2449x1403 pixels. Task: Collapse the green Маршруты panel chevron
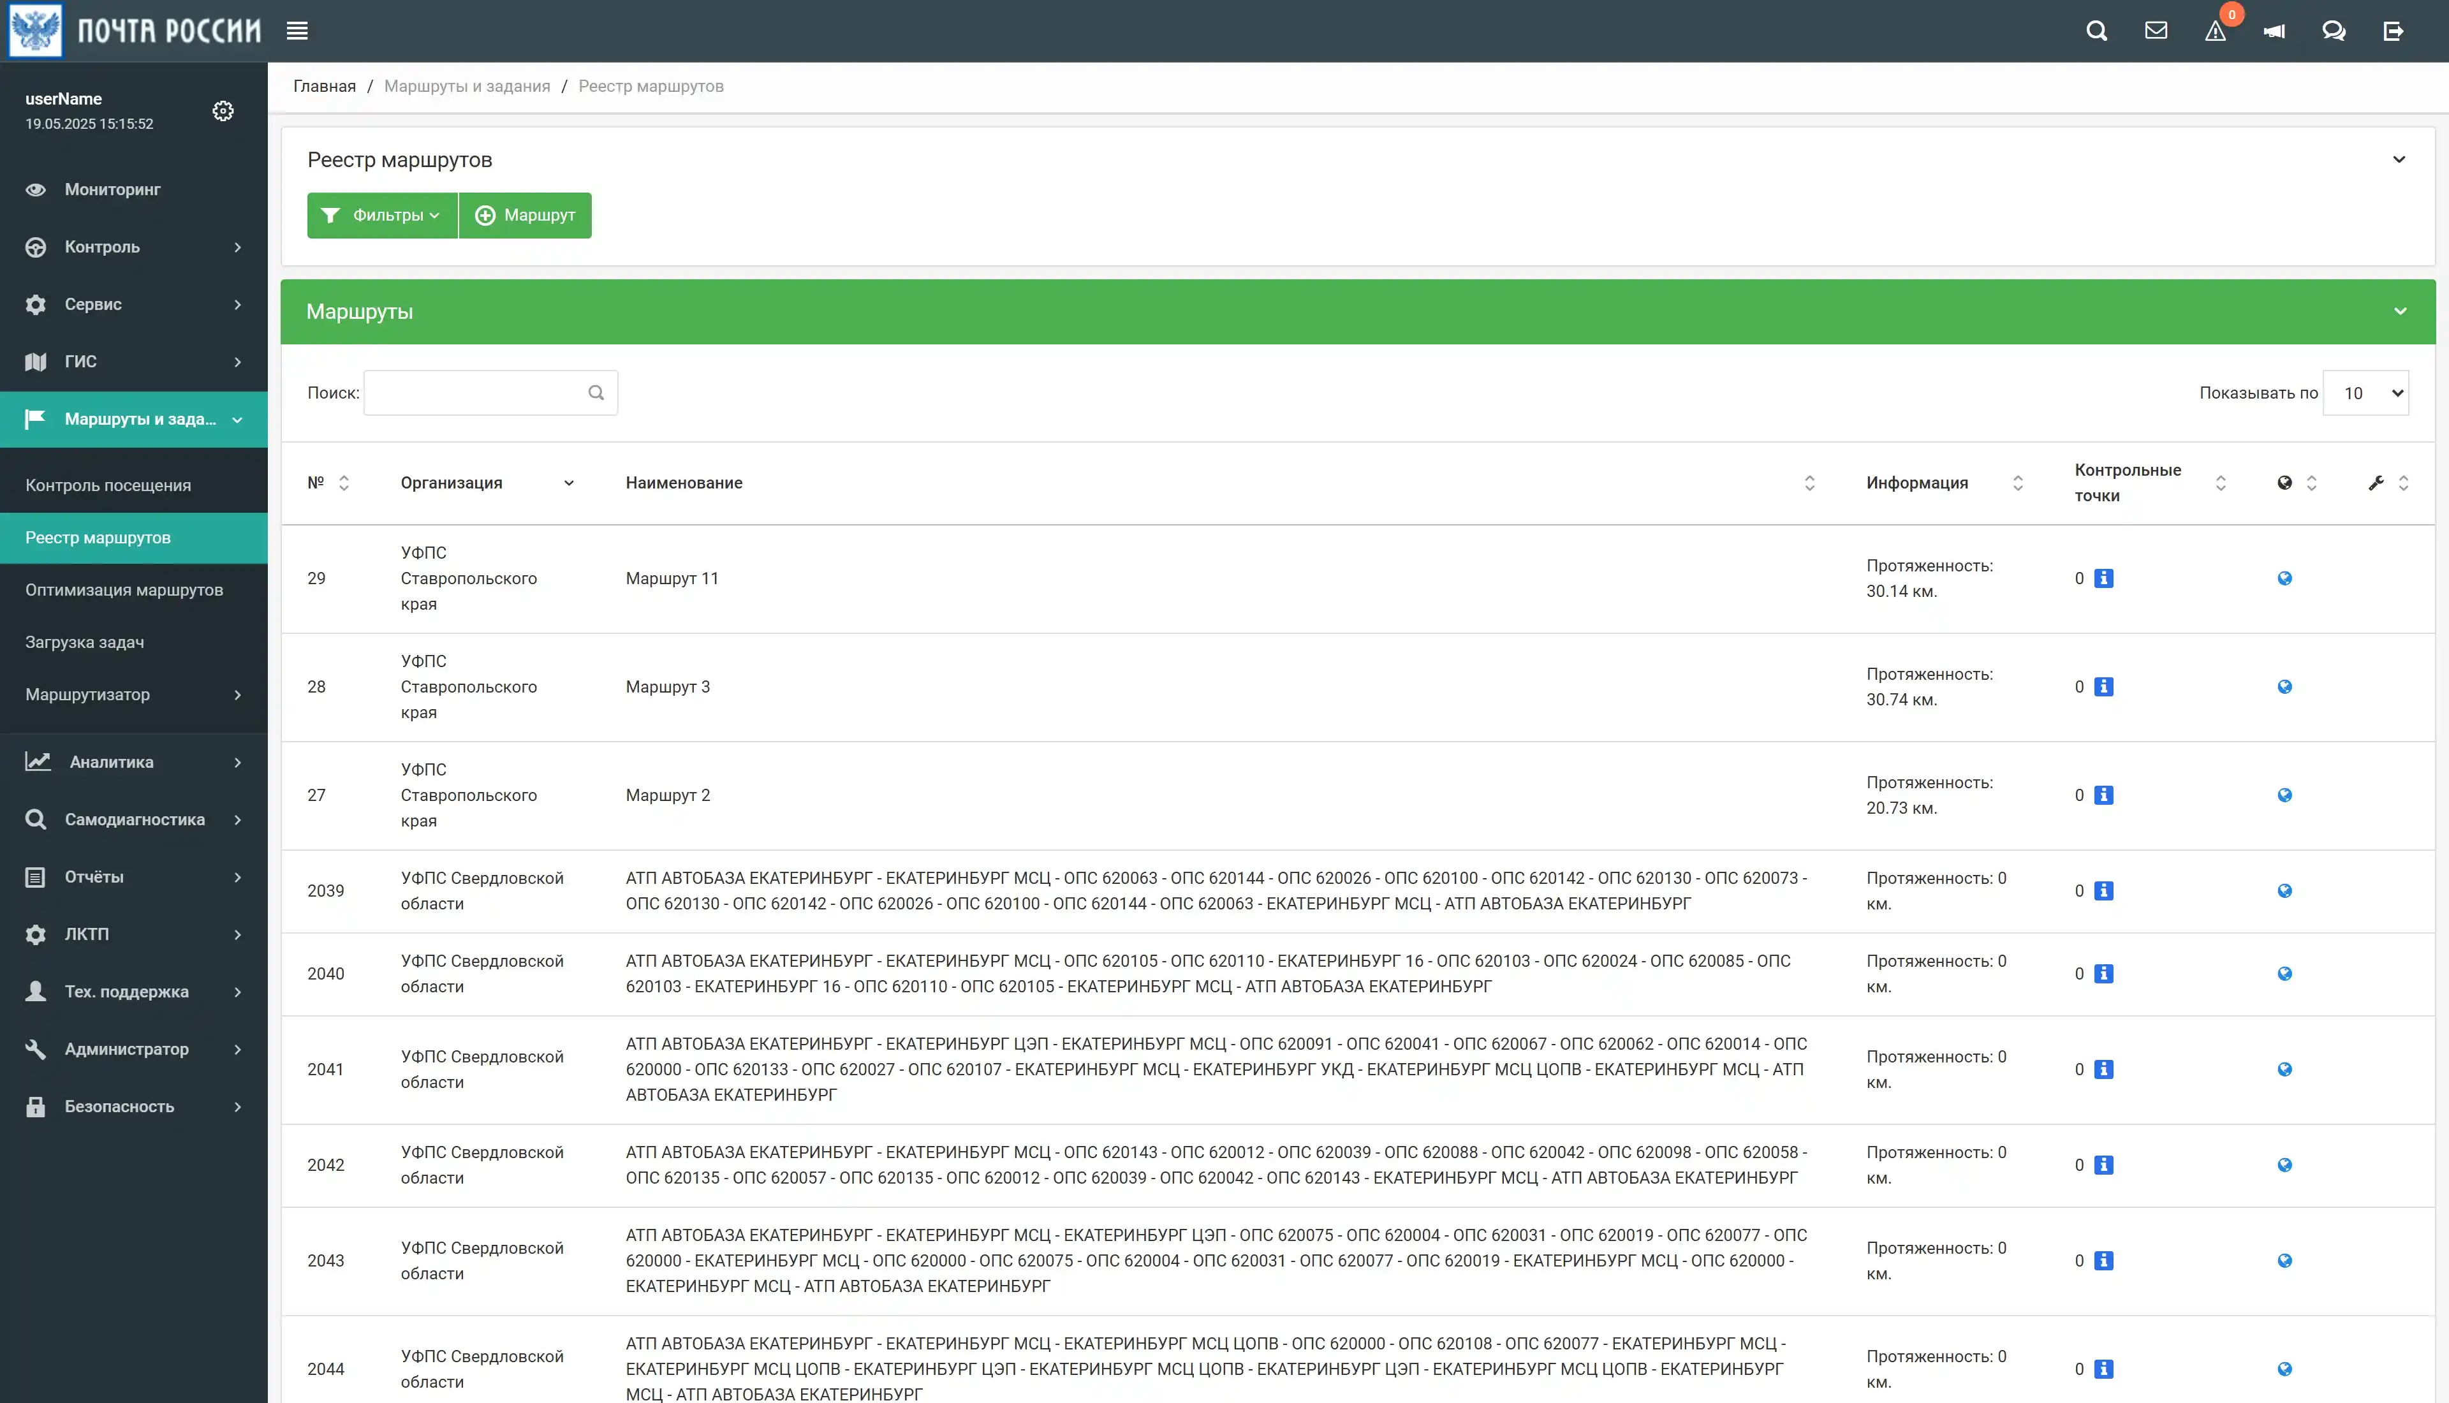2400,311
